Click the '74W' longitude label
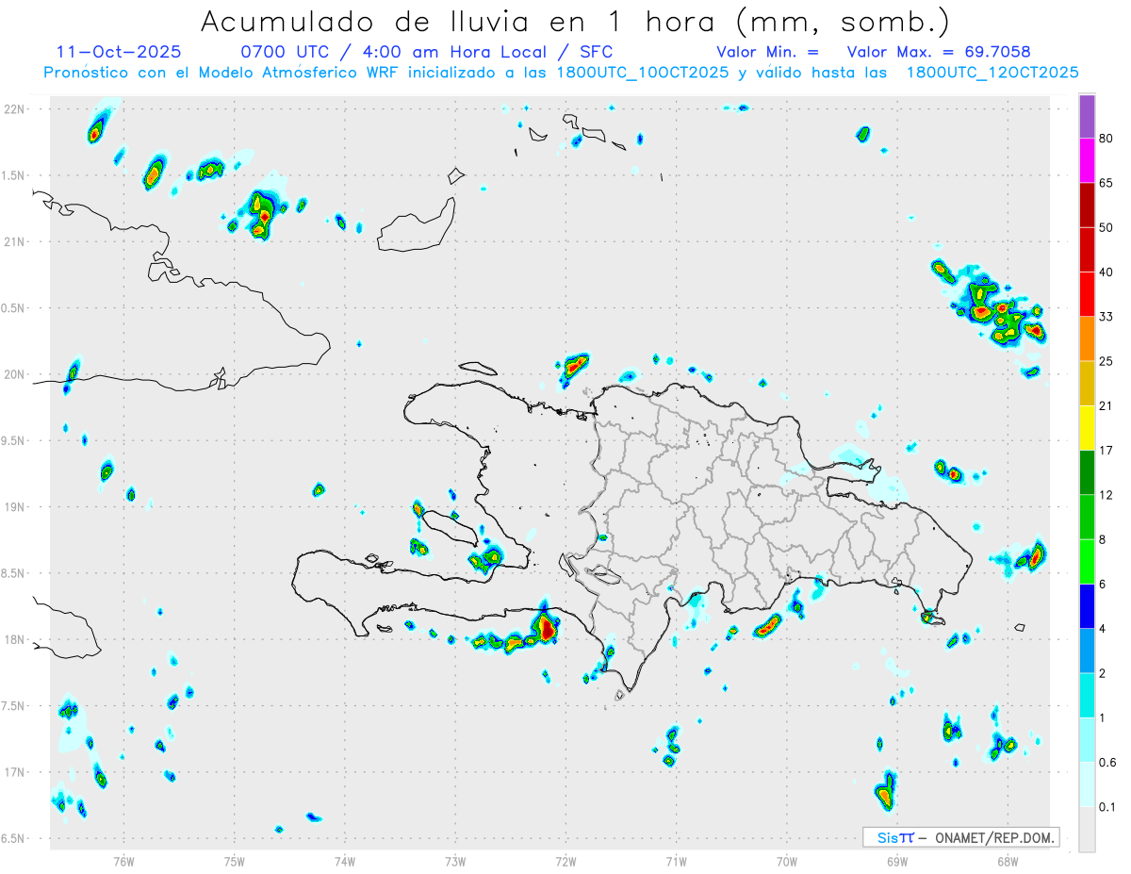The width and height of the screenshot is (1131, 874). click(x=345, y=862)
